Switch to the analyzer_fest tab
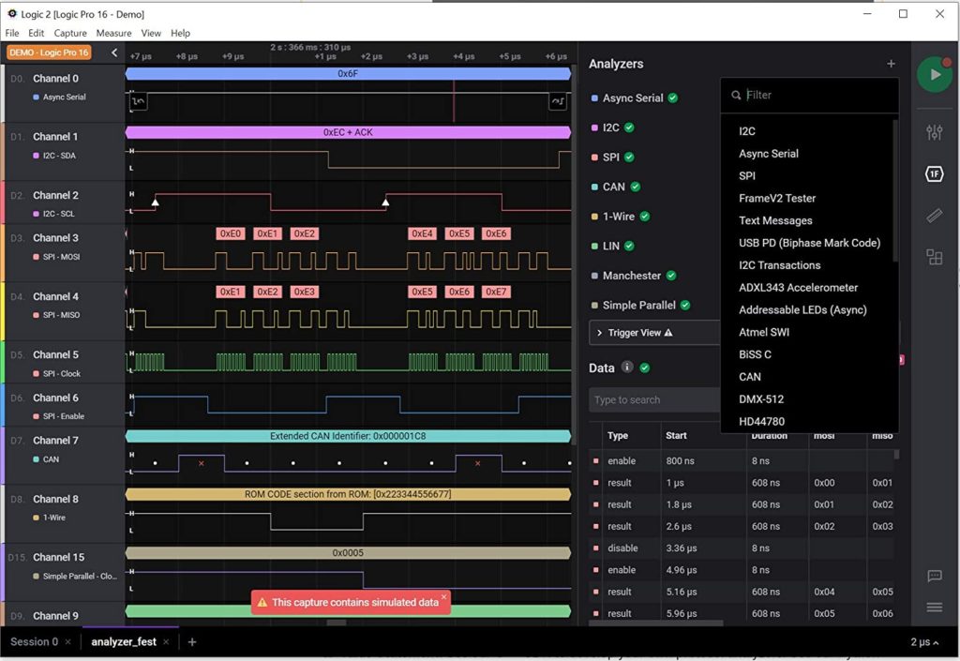Screen dimensions: 960x661 tap(124, 642)
